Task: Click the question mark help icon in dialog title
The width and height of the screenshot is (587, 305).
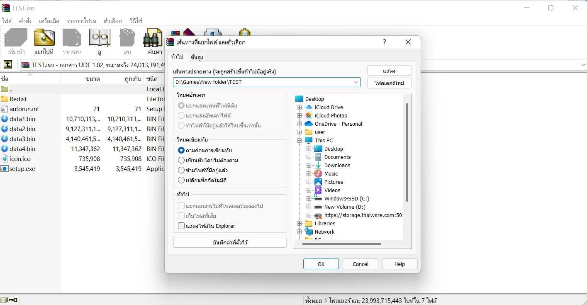Action: pyautogui.click(x=385, y=42)
